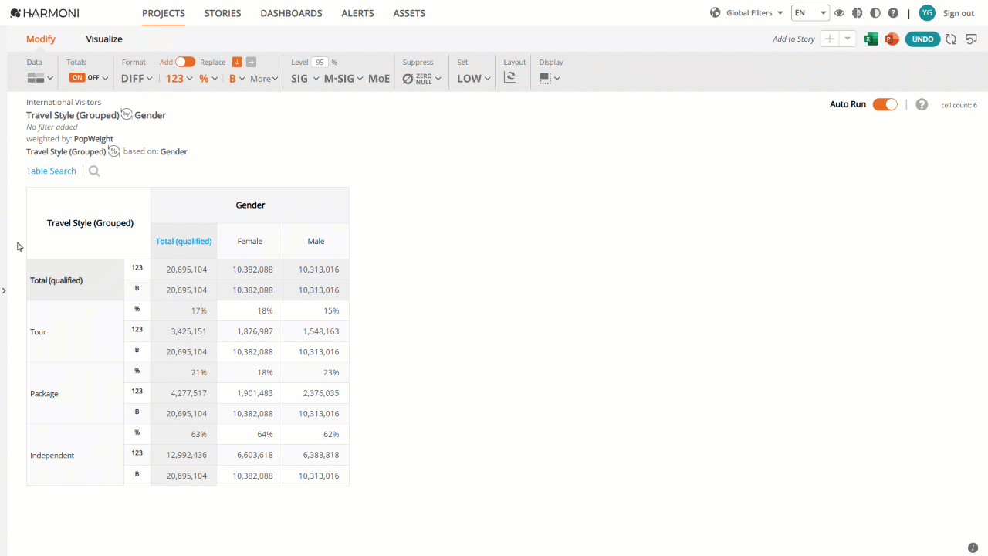Open the ALERTS menu
Viewport: 988px width, 556px height.
point(357,13)
